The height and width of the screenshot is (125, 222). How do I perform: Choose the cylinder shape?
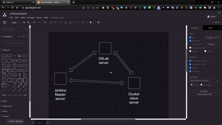pos(15,66)
